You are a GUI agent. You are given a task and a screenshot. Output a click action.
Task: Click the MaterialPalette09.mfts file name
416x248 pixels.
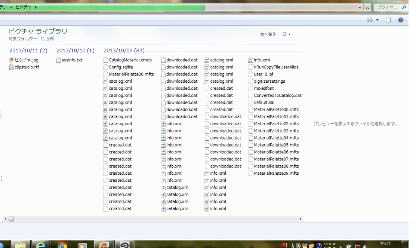pyautogui.click(x=276, y=173)
